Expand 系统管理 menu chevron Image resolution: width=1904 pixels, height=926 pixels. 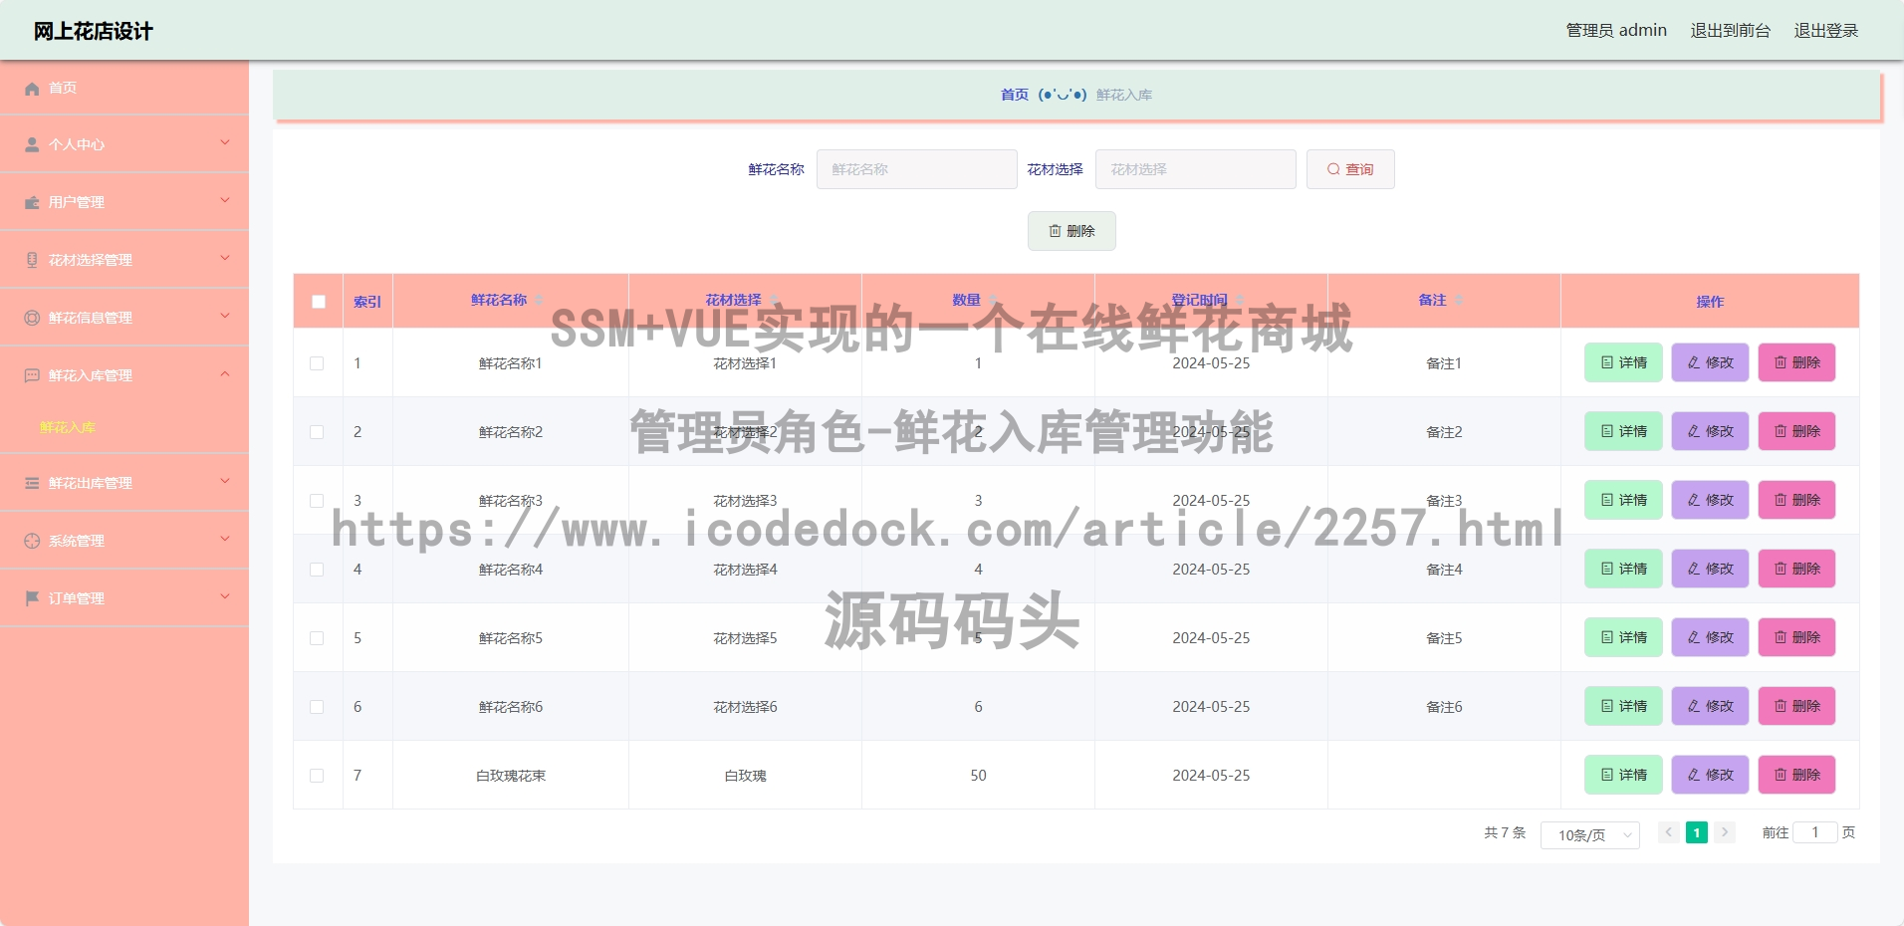click(x=225, y=540)
